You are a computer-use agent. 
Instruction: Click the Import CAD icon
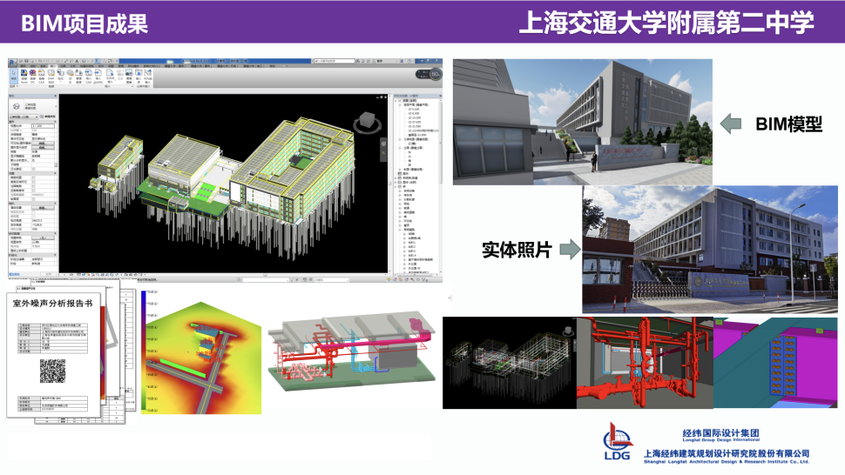pyautogui.click(x=88, y=76)
